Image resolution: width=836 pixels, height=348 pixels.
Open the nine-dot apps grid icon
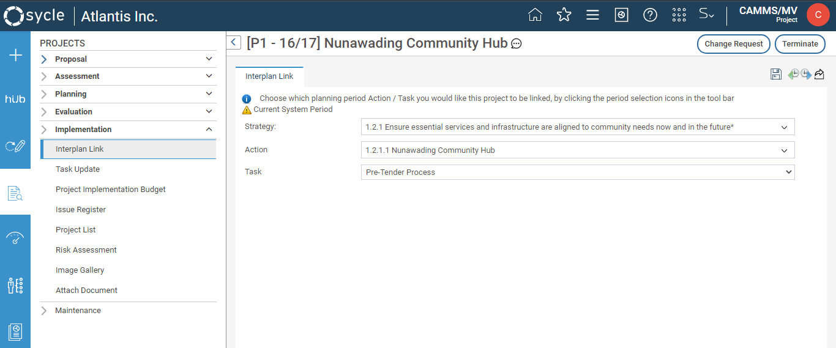coord(679,15)
